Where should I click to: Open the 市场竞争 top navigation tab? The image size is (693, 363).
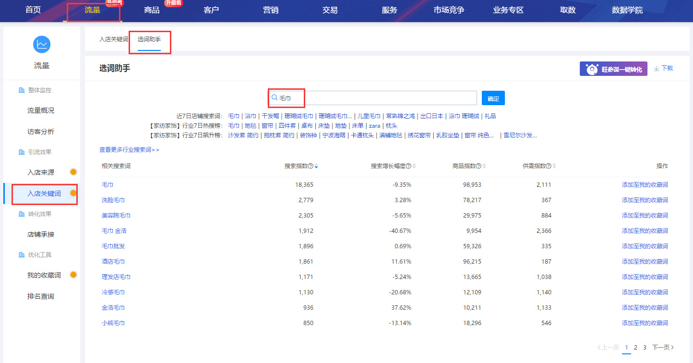pos(449,10)
